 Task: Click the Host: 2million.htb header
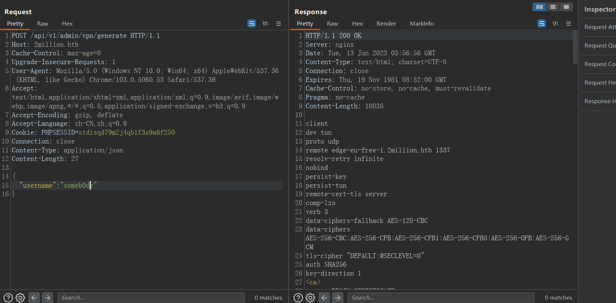45,45
